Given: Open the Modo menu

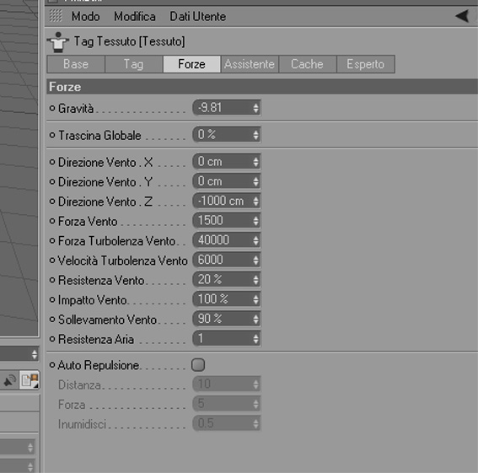Looking at the screenshot, I should (x=86, y=17).
